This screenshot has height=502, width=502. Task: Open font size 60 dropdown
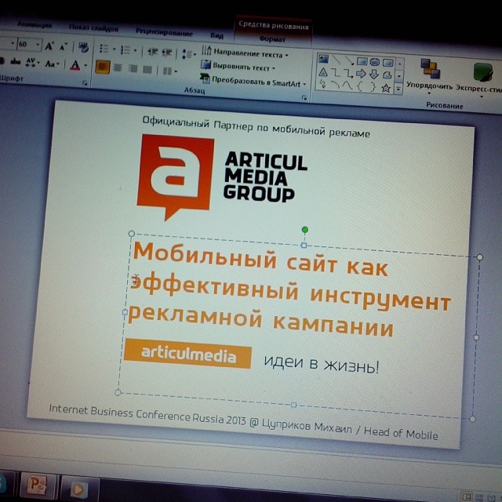click(38, 45)
